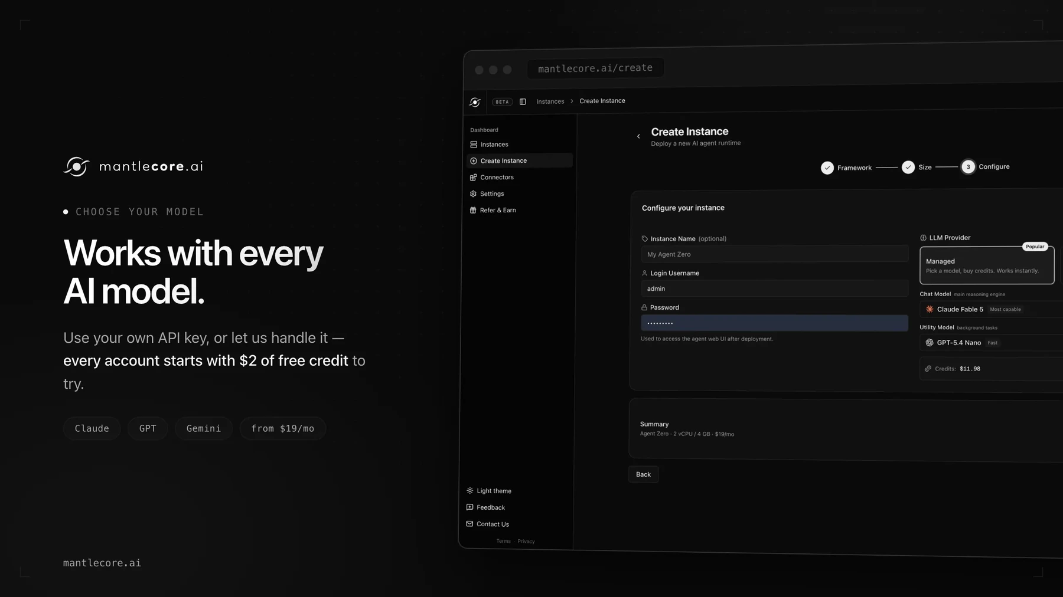Click the Size step label
1063x597 pixels.
click(925, 168)
